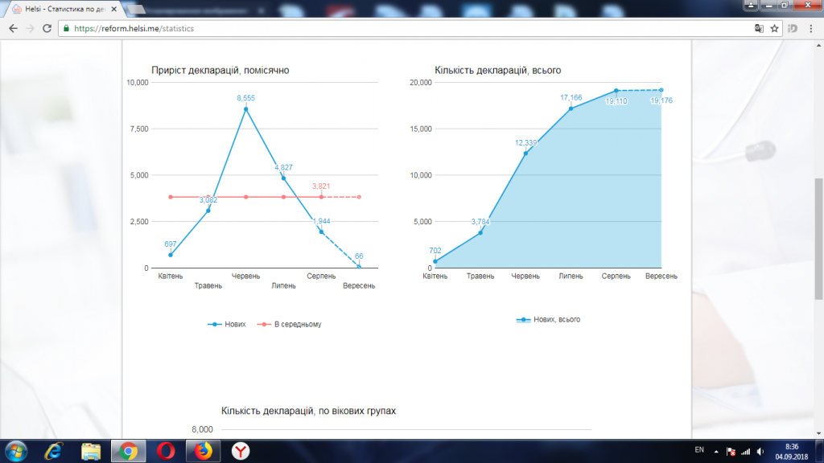824x463 pixels.
Task: Select the 8,555 Червень data point
Action: click(246, 109)
